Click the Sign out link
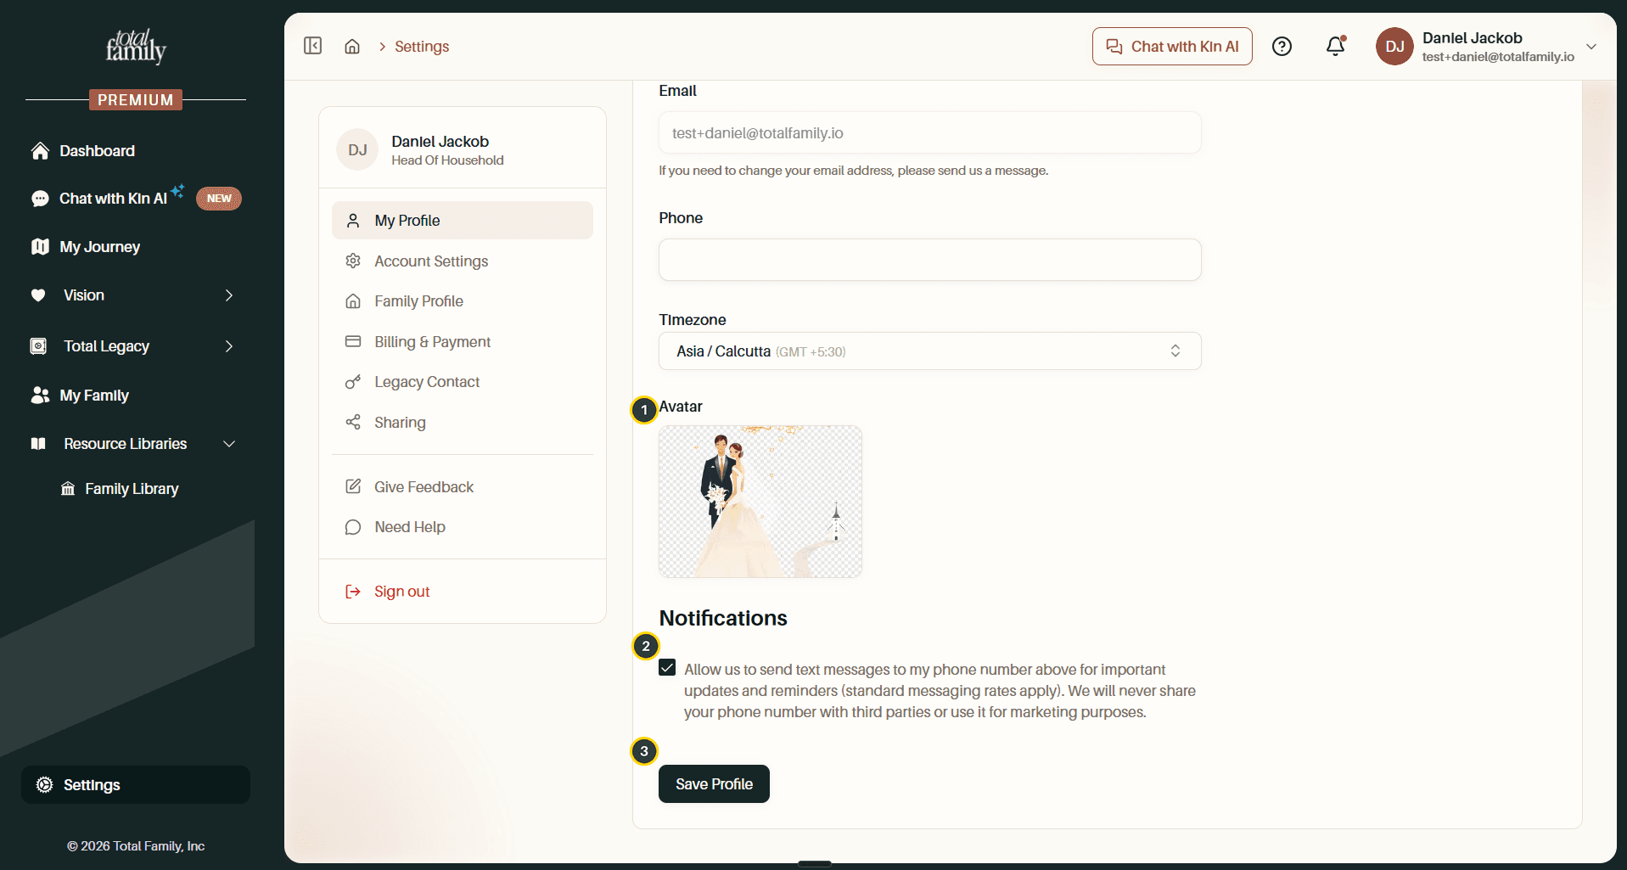 (401, 592)
